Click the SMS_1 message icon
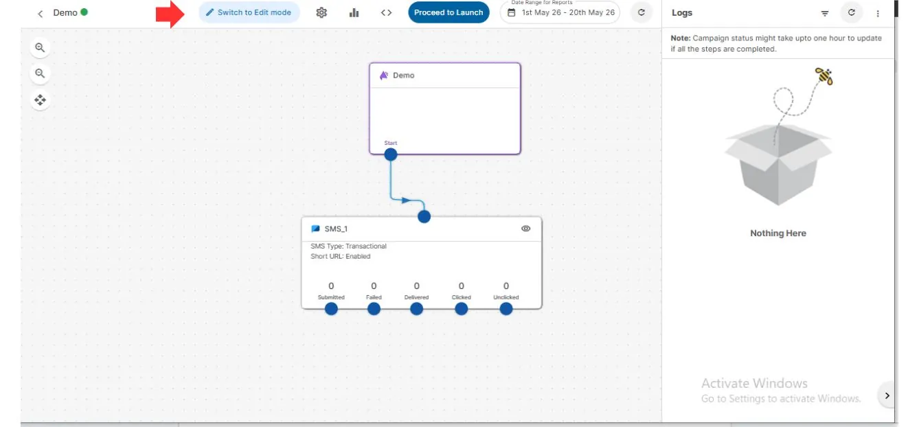 pyautogui.click(x=316, y=229)
